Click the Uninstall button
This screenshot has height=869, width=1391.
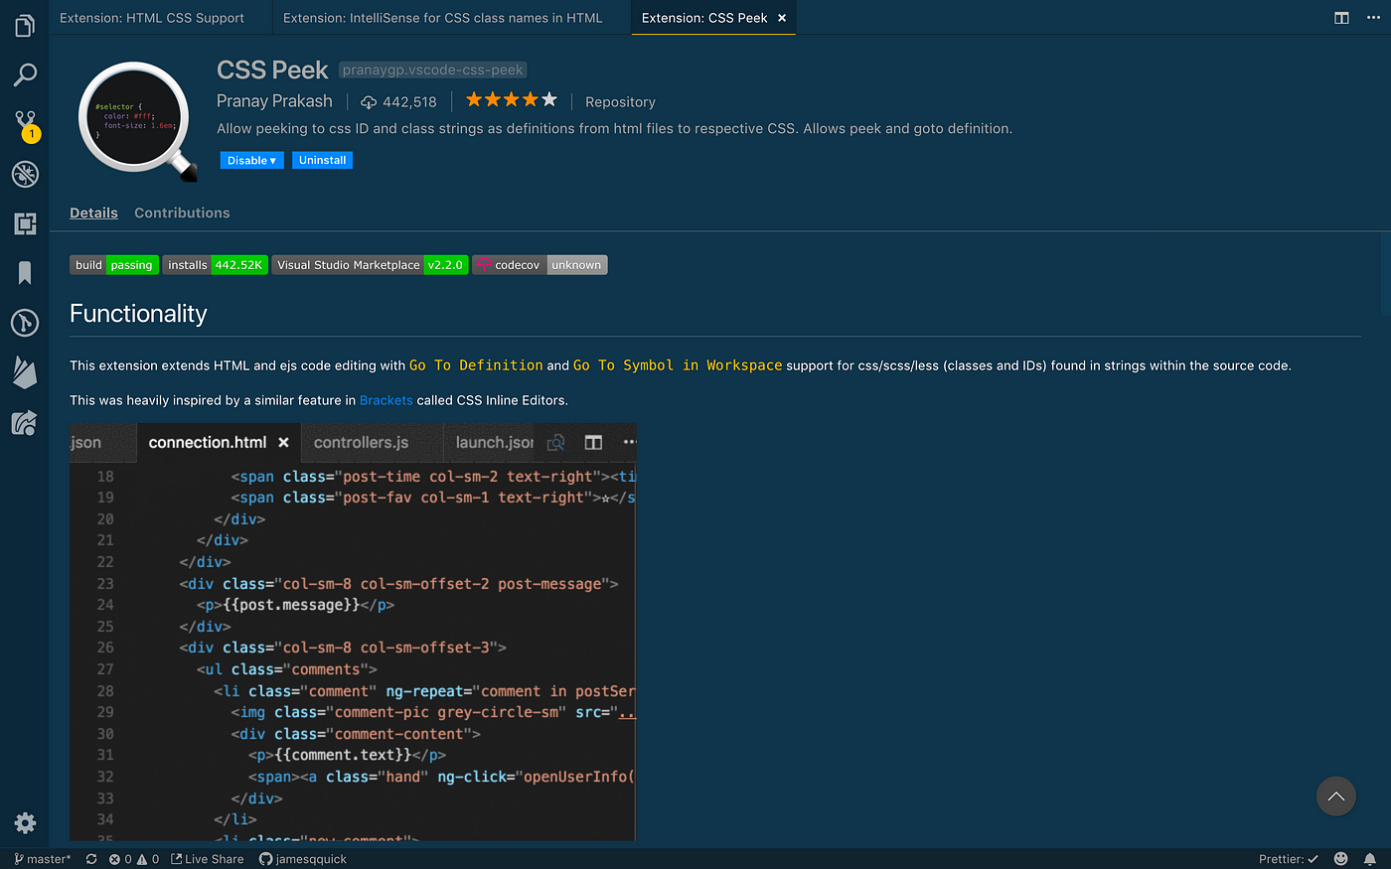pos(322,160)
